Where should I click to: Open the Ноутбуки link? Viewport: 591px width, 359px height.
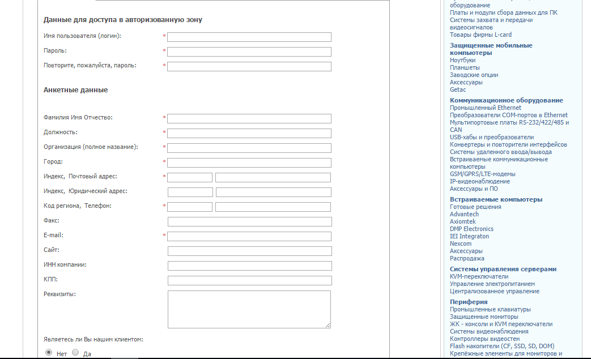[462, 60]
